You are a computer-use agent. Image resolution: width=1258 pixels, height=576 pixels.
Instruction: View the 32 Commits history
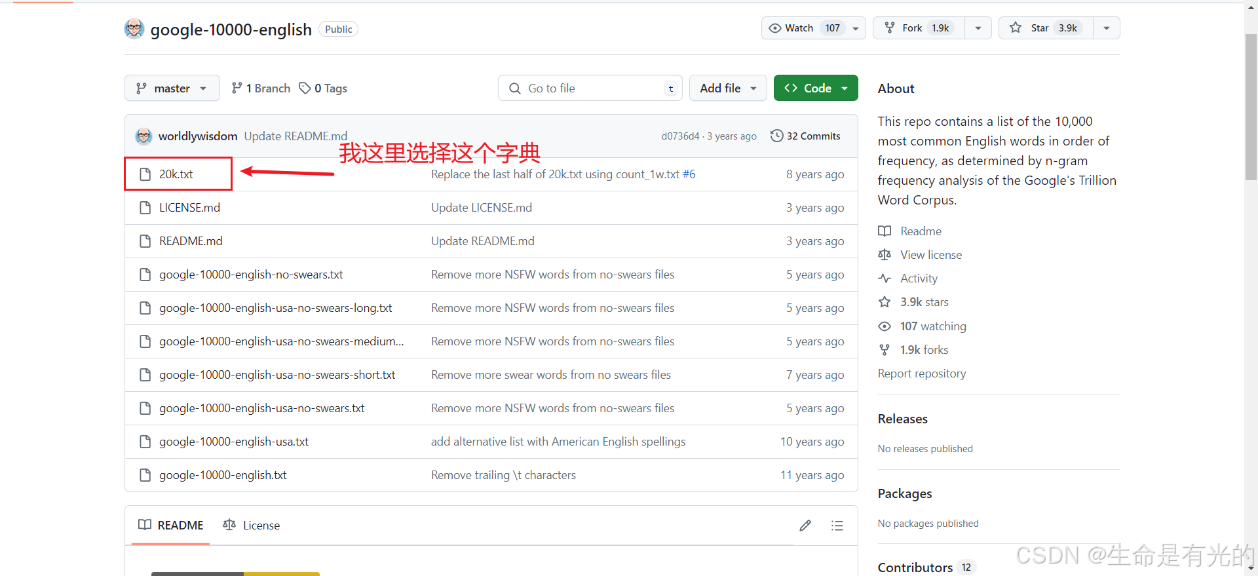click(x=805, y=136)
